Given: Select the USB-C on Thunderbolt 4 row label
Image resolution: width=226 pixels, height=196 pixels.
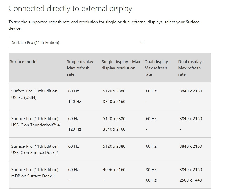Looking at the screenshot, I should click(x=35, y=122).
